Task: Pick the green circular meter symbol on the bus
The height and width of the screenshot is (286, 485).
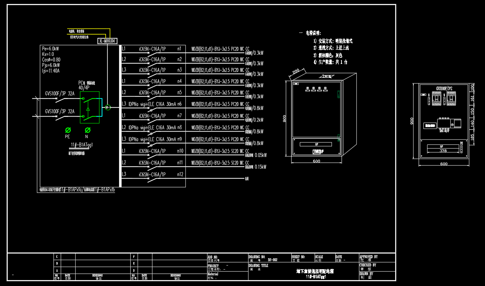Action: tap(107, 107)
